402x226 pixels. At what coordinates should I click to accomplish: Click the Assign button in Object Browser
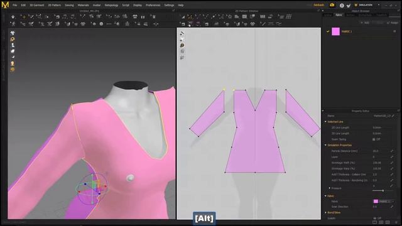pos(393,23)
